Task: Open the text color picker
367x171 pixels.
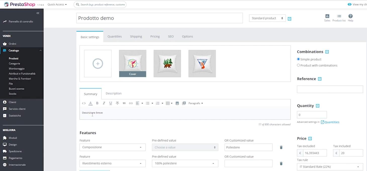Action: [90, 103]
